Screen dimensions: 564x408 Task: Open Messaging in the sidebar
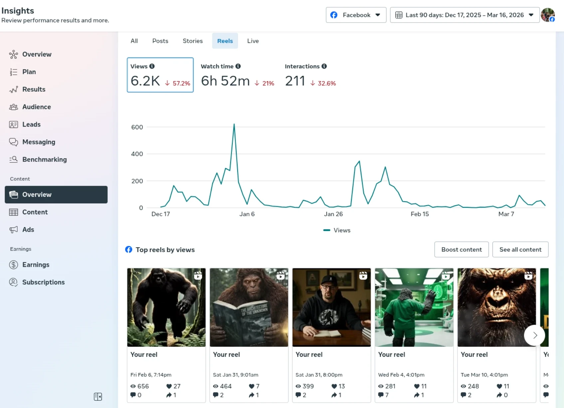[x=39, y=142]
